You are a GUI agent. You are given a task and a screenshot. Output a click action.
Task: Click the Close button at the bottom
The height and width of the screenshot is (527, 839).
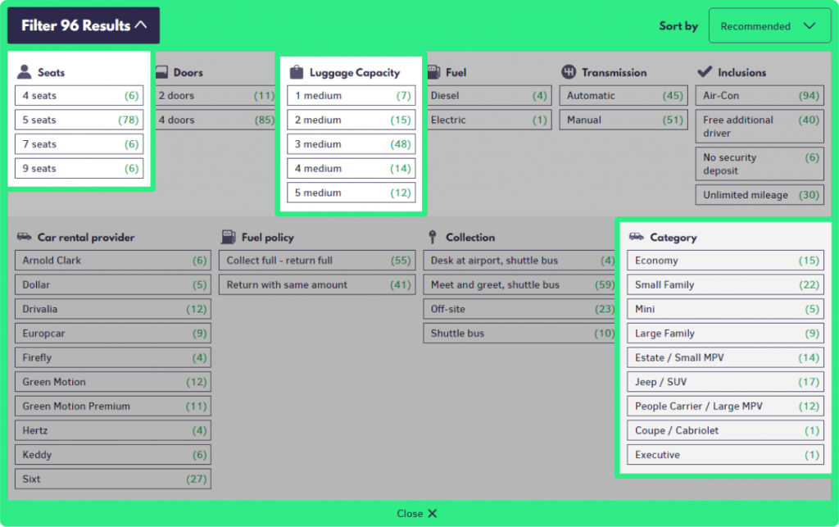pos(416,513)
